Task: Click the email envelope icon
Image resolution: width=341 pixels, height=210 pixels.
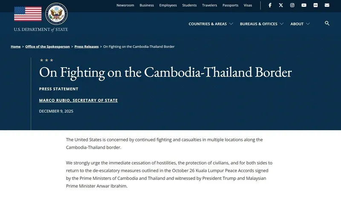Action: 327,5
